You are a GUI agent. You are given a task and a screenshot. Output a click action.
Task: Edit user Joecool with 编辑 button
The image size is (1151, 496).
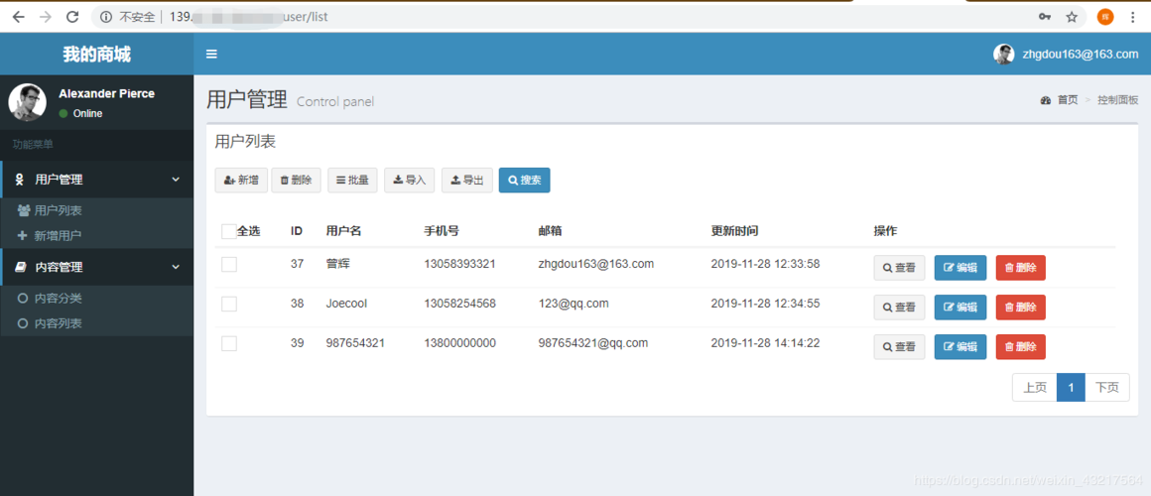click(960, 308)
